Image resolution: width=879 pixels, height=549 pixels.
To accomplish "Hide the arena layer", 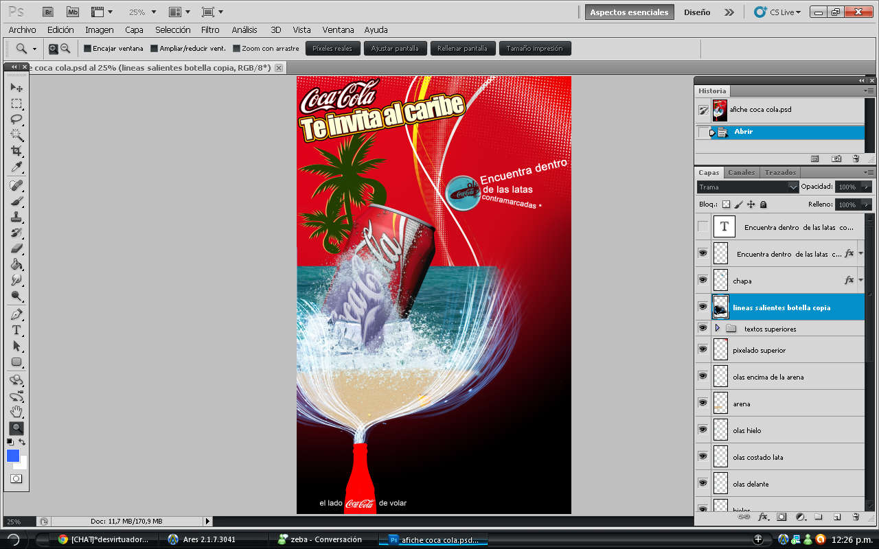I will coord(703,403).
